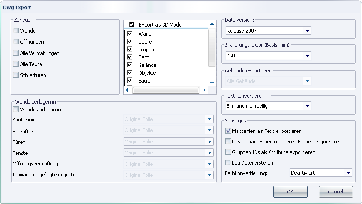Enable the Log Datei erstellen option
The image size is (362, 204).
point(228,162)
